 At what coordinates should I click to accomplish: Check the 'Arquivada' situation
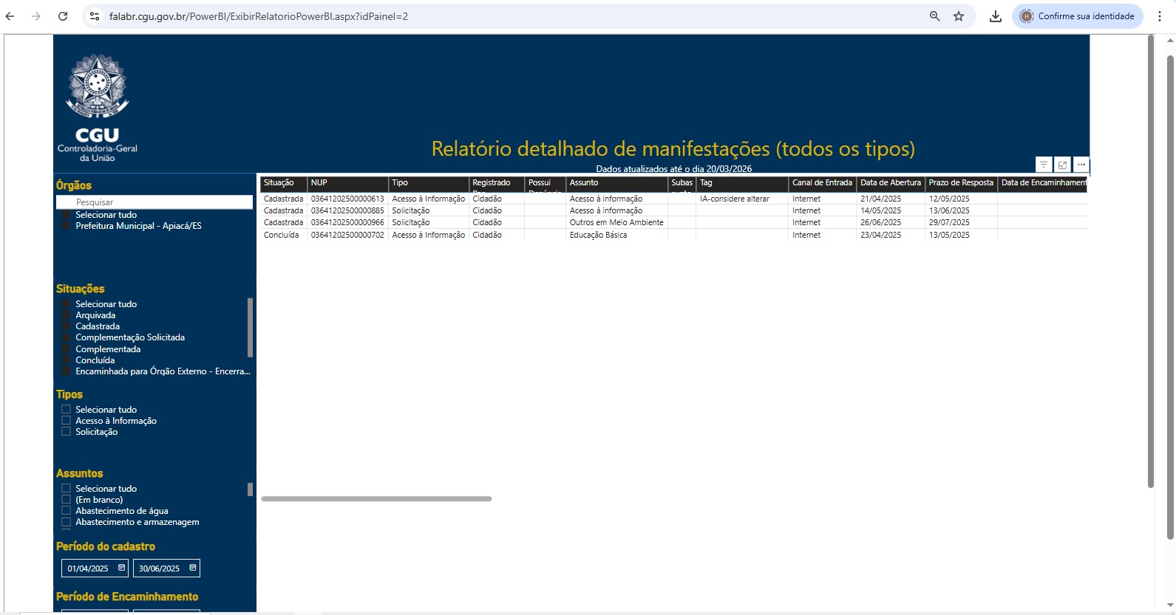tap(67, 315)
